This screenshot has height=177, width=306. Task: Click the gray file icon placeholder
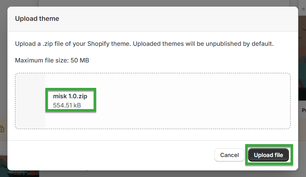[30, 101]
